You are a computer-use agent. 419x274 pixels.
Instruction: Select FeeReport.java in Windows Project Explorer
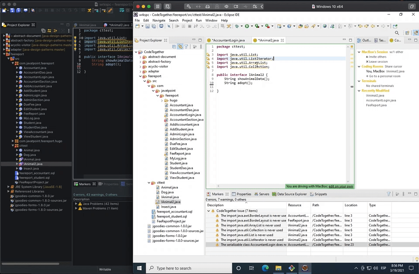click(180, 154)
